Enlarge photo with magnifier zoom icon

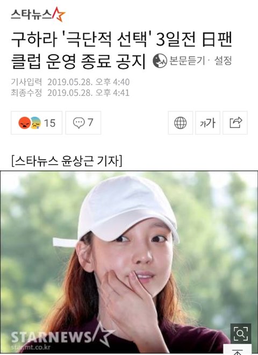point(241,333)
